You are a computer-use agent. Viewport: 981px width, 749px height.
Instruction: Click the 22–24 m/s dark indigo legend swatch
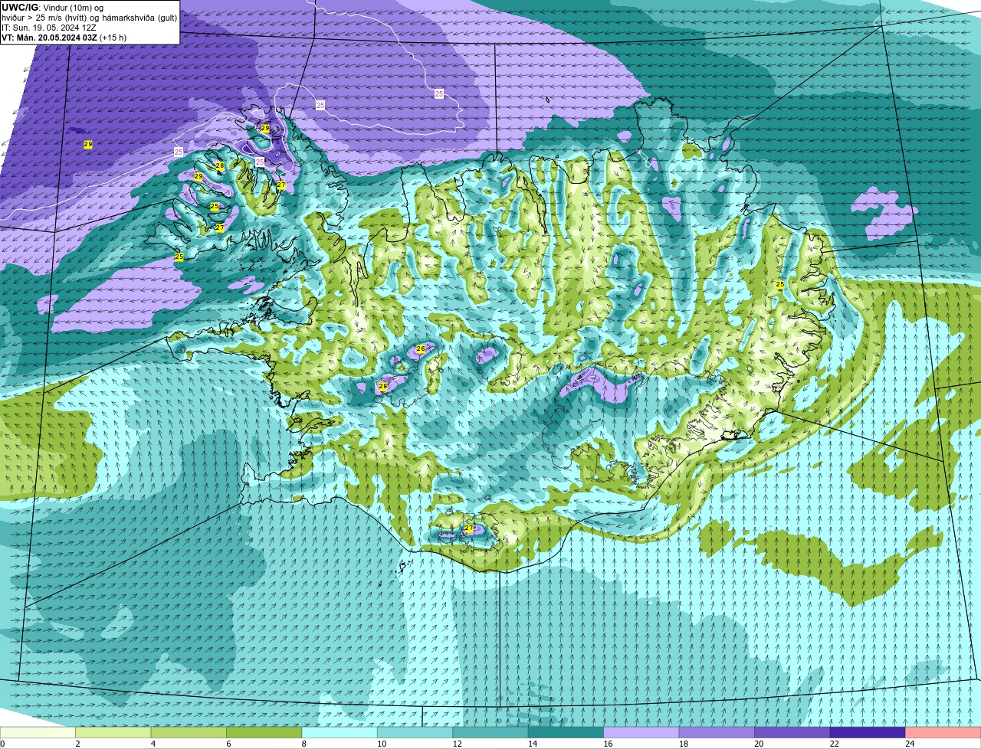click(868, 732)
